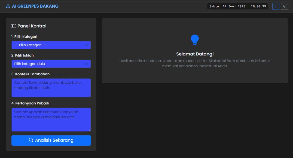
Task: Click the "AI GREENPES BAKANG" title
Action: (35, 6)
